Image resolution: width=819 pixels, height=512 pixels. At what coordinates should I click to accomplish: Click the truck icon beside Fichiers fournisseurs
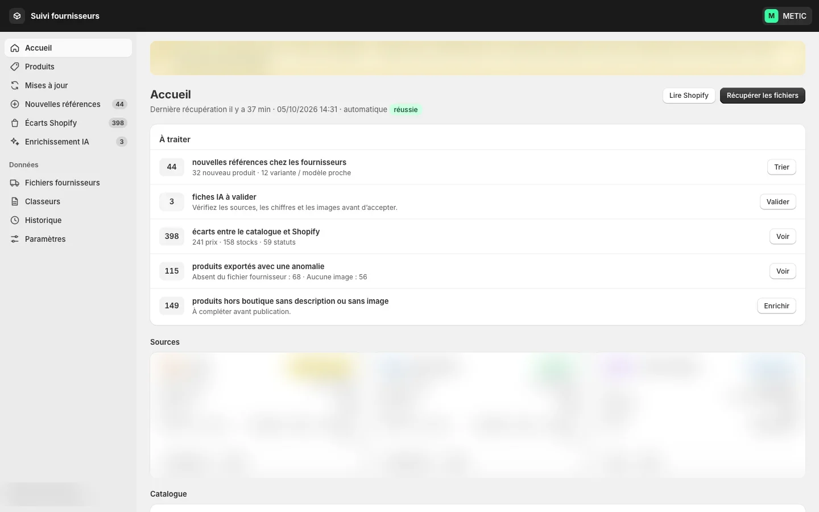(15, 183)
